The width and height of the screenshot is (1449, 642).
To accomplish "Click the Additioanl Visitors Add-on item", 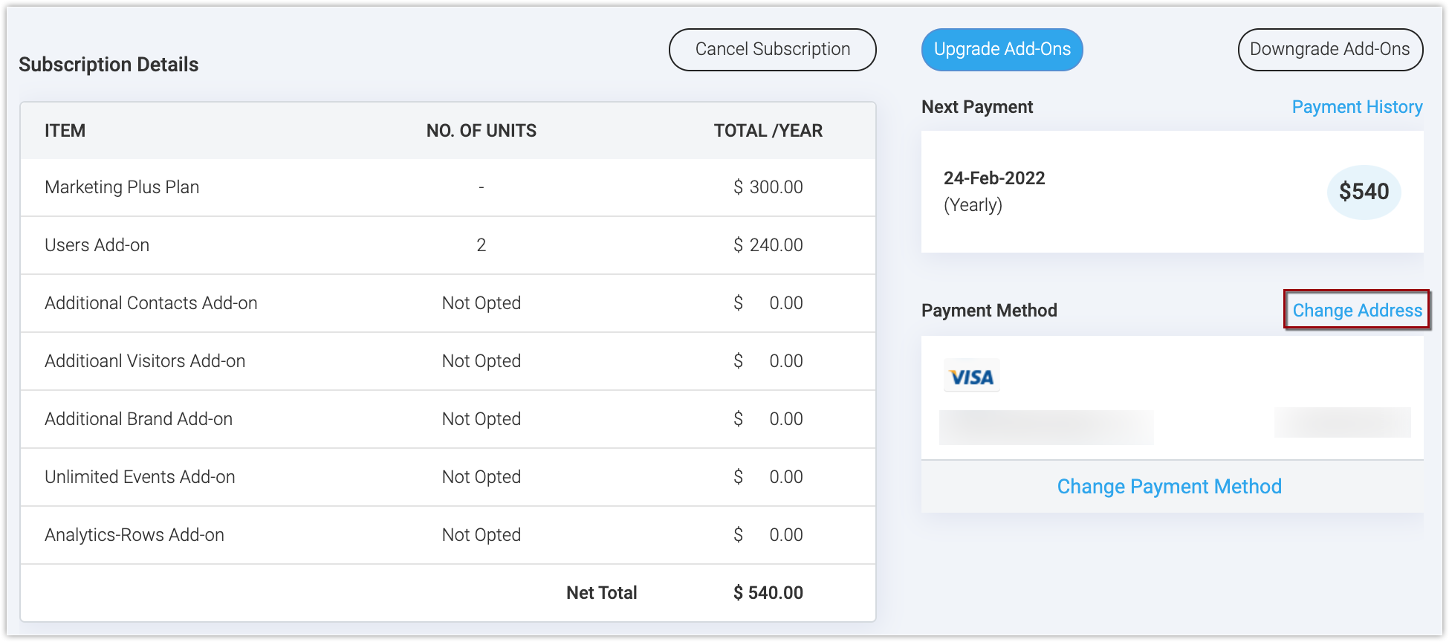I will point(145,361).
